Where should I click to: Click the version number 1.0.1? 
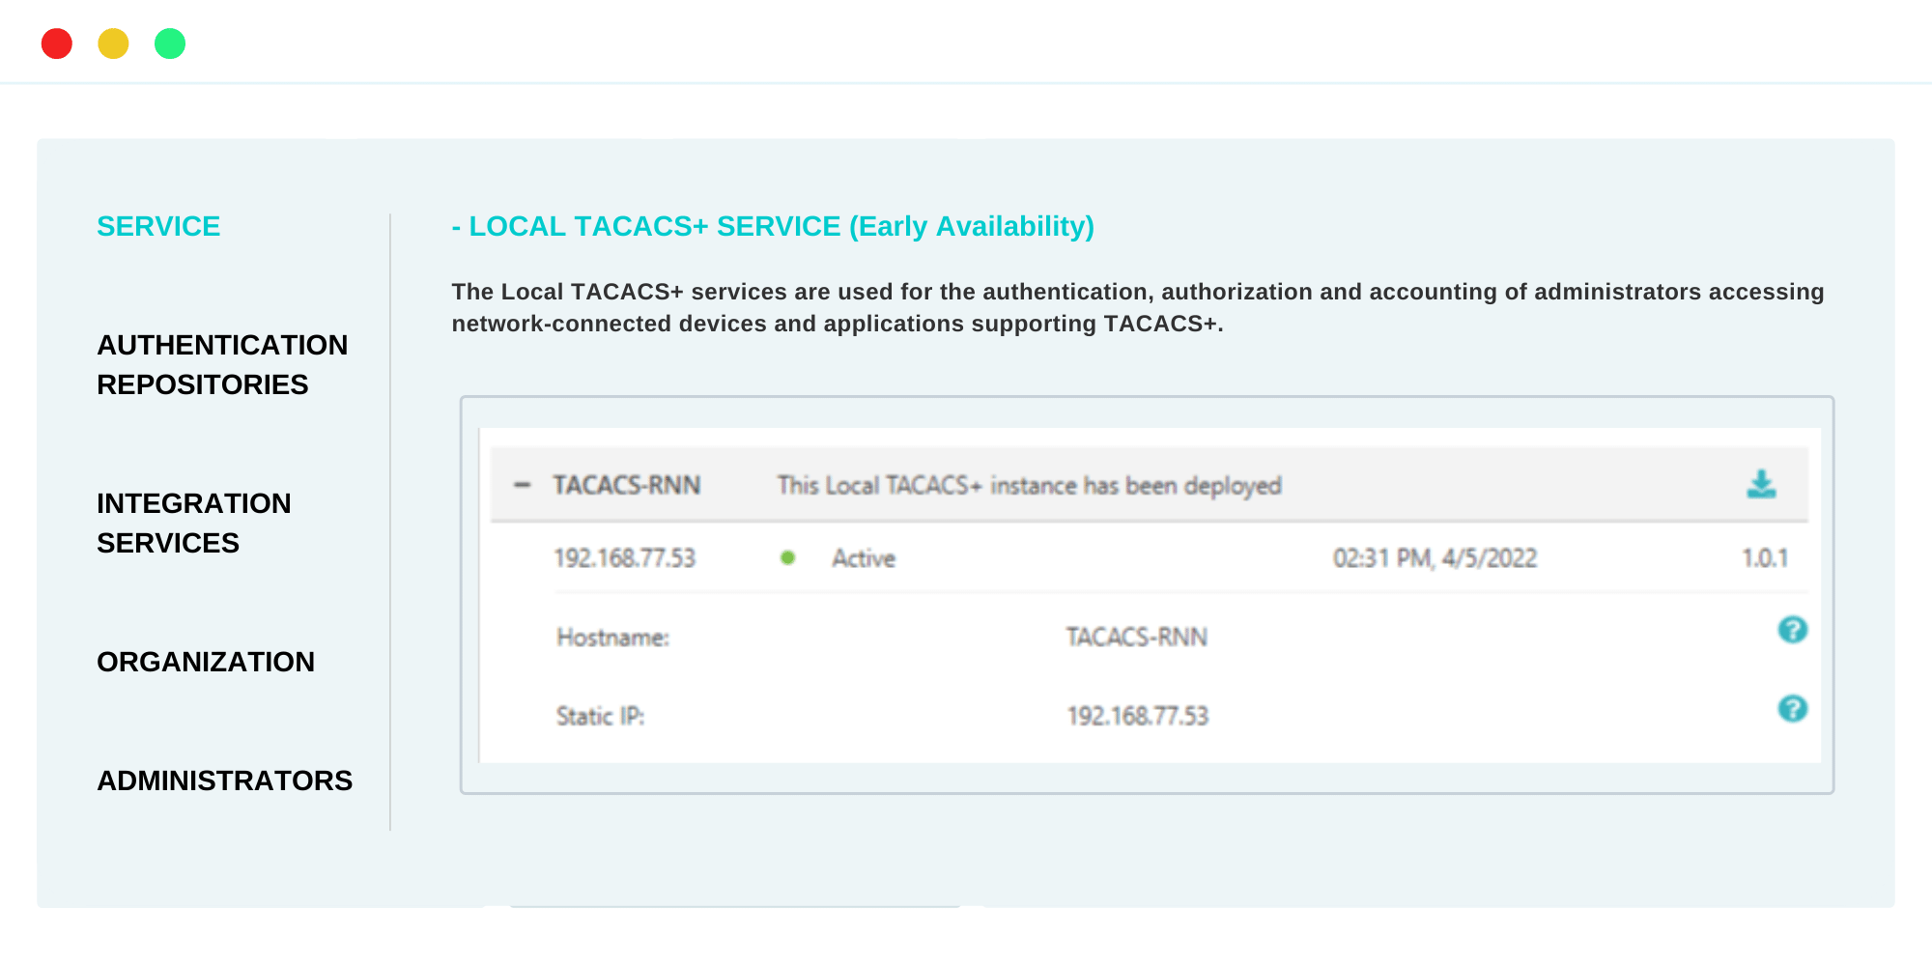[1764, 558]
